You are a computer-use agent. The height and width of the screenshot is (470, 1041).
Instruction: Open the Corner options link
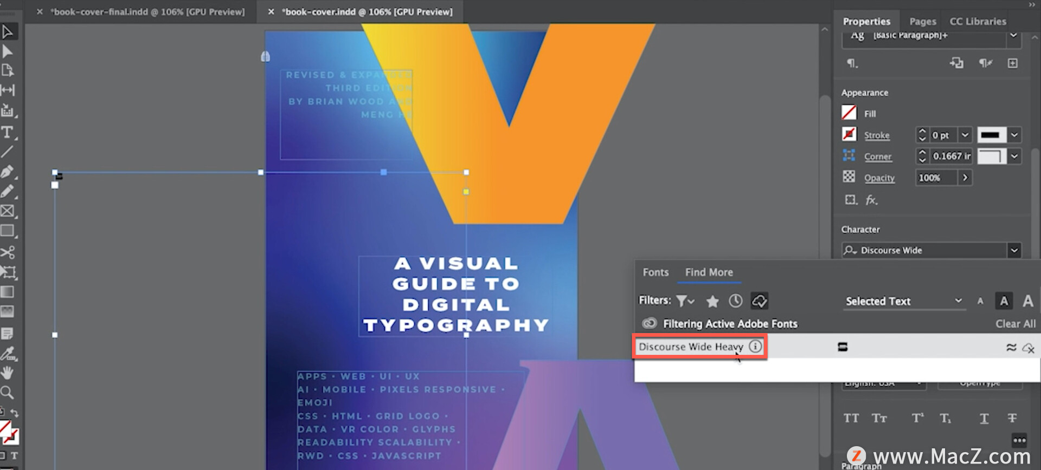pyautogui.click(x=878, y=156)
